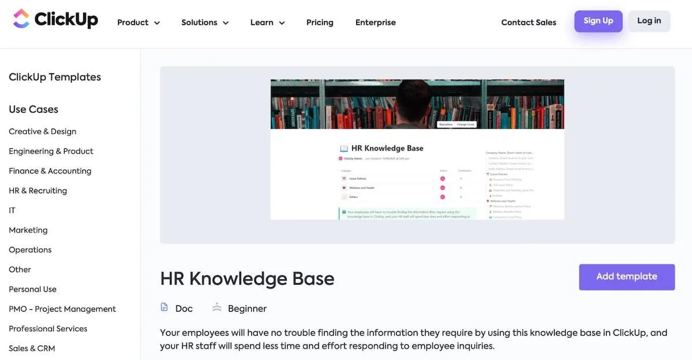This screenshot has width=692, height=360.
Task: Add the HR Knowledge Base template
Action: tap(627, 277)
